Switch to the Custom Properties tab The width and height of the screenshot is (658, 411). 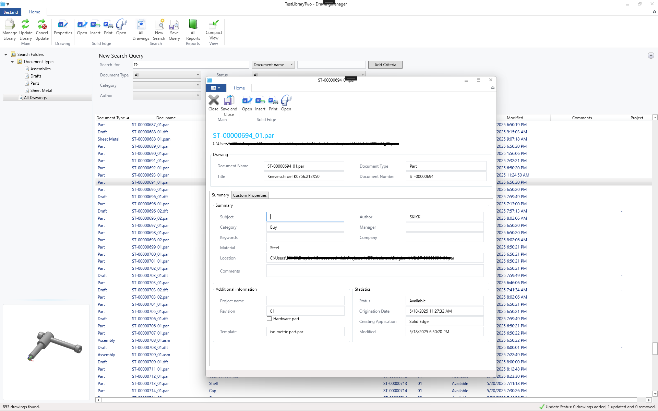coord(250,195)
